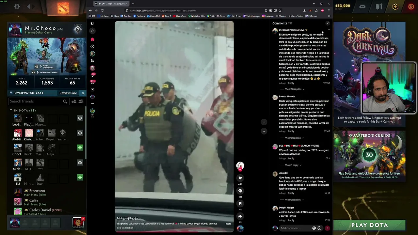418x235 pixels.
Task: Open WhatsApp Web bookmark
Action: click(x=197, y=16)
